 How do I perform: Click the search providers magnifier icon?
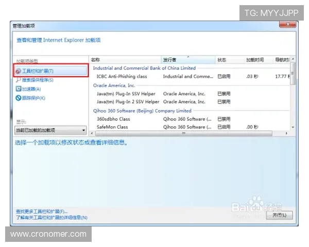point(18,80)
